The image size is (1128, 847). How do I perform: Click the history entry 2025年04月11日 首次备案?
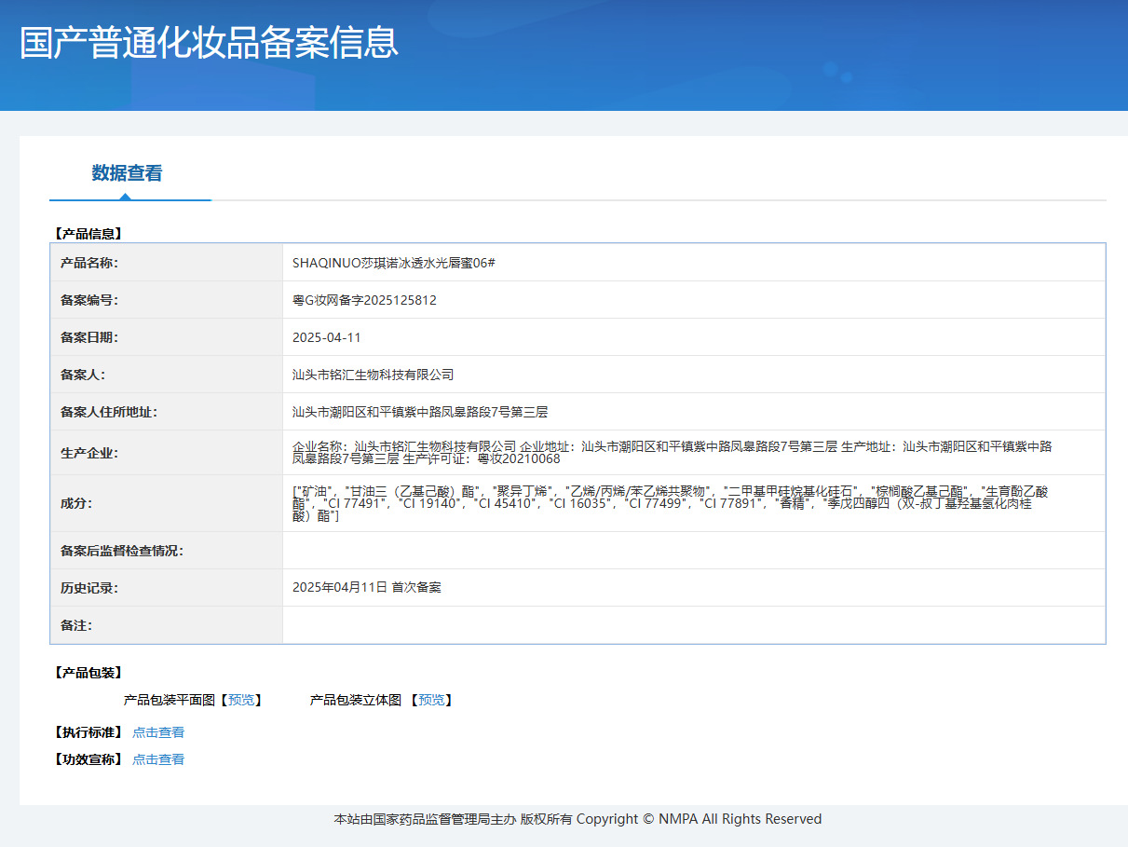pyautogui.click(x=367, y=588)
